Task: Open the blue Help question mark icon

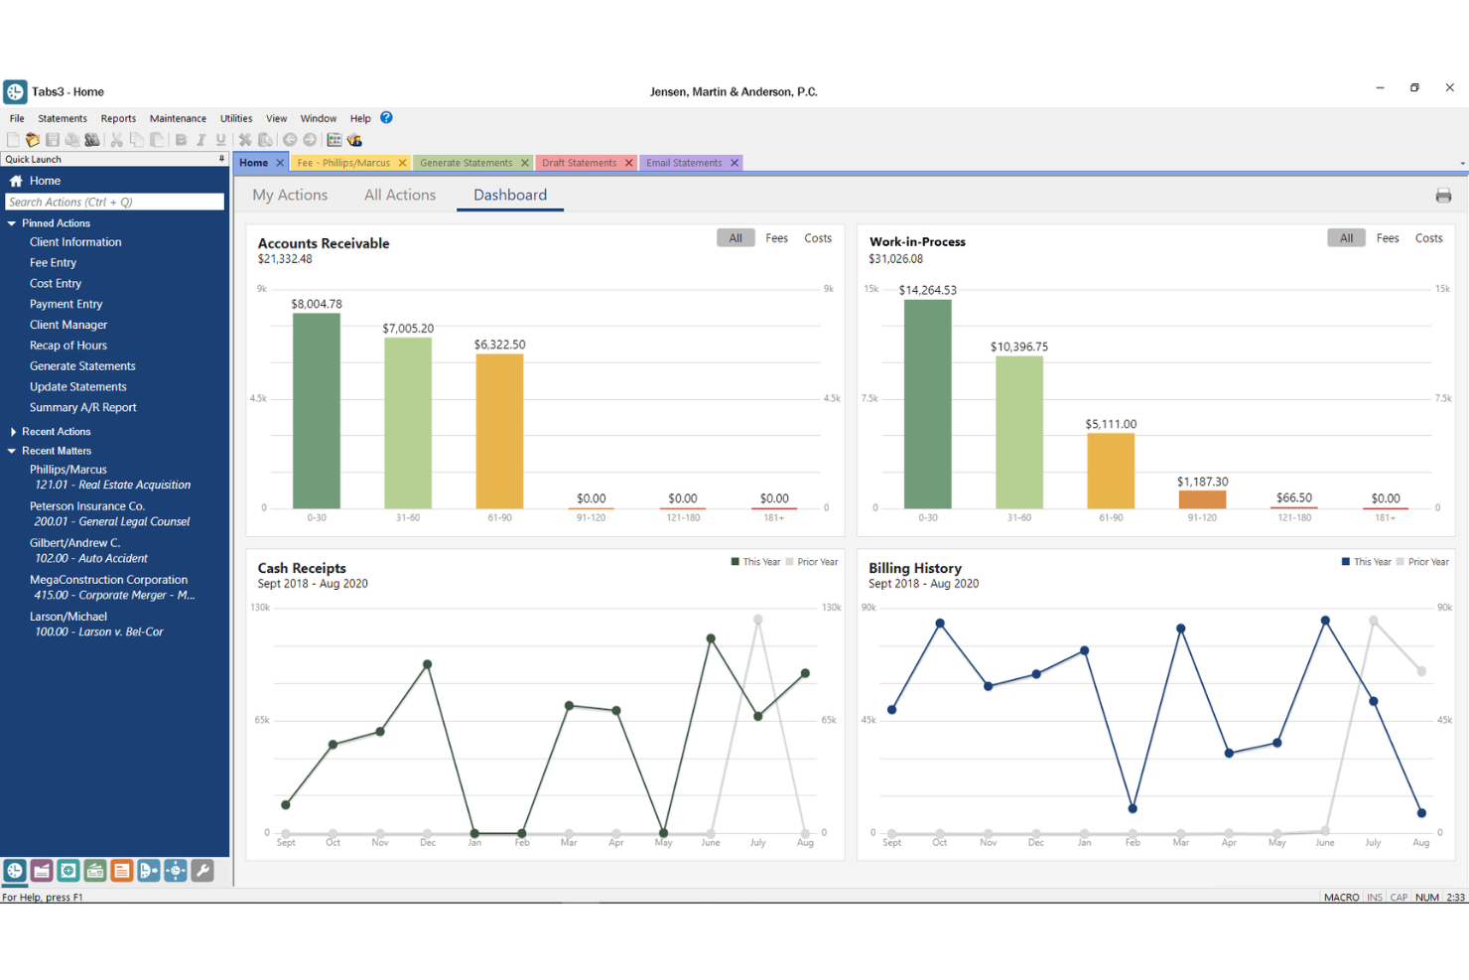Action: coord(387,117)
